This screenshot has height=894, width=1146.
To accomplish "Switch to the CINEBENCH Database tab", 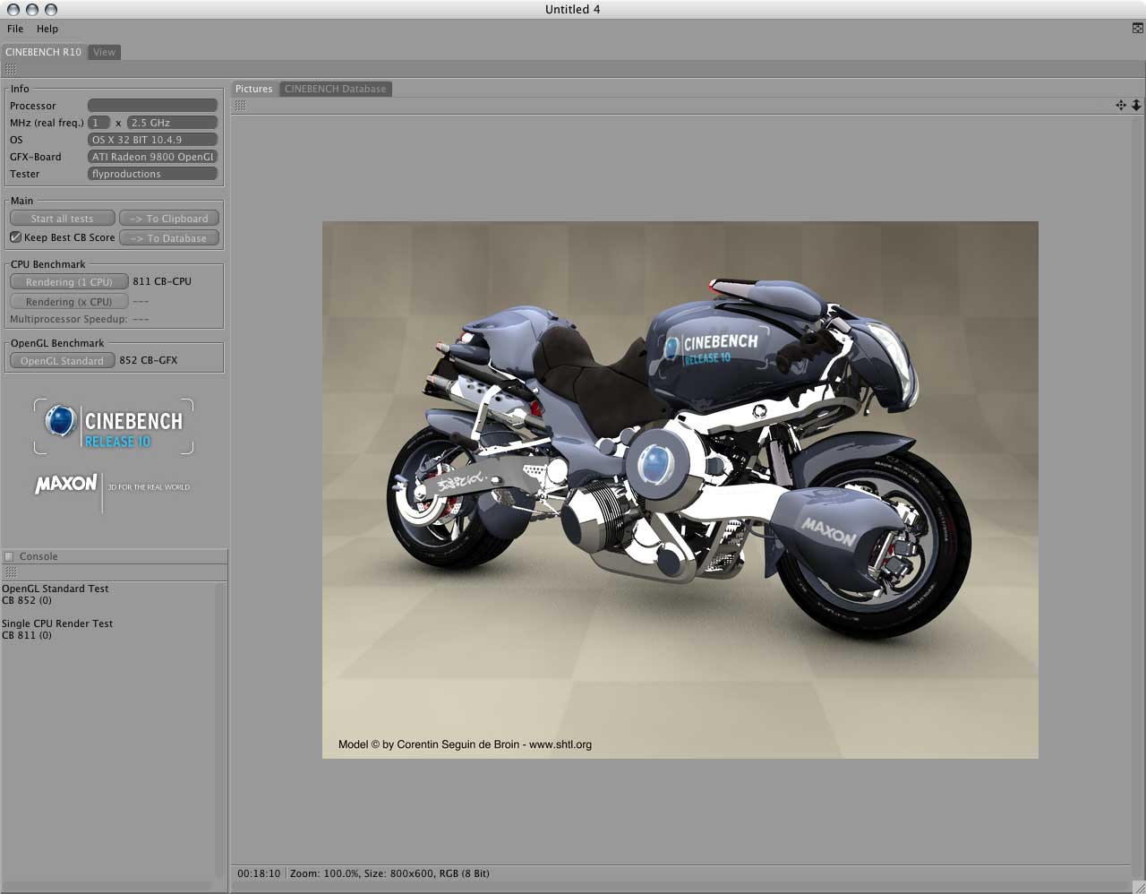I will tap(335, 89).
